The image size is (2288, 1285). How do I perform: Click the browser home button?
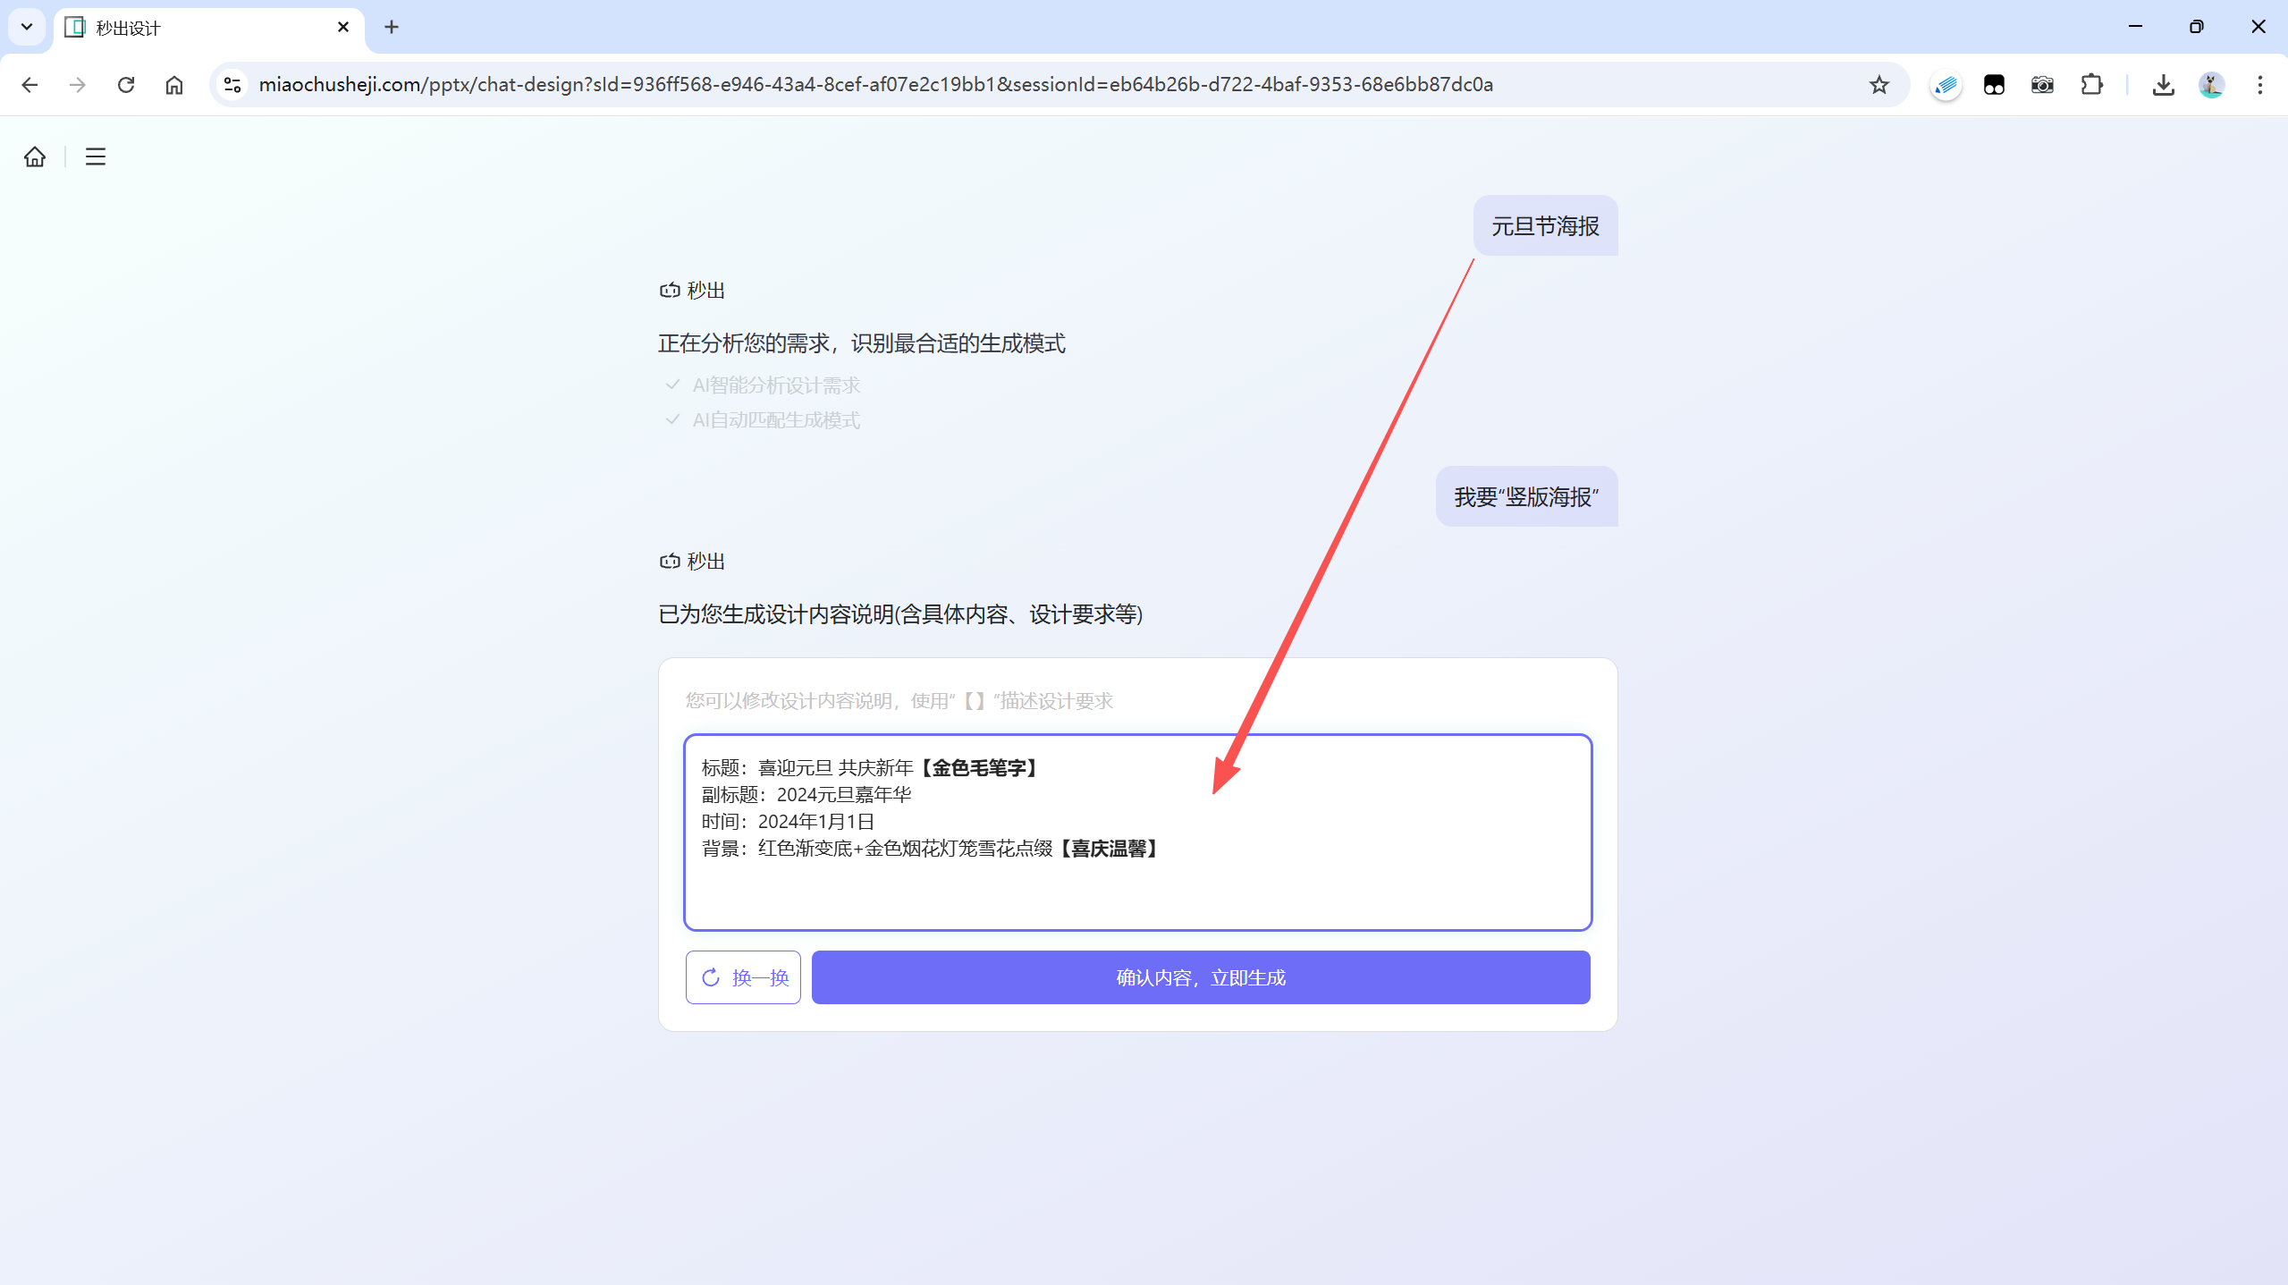pyautogui.click(x=174, y=85)
